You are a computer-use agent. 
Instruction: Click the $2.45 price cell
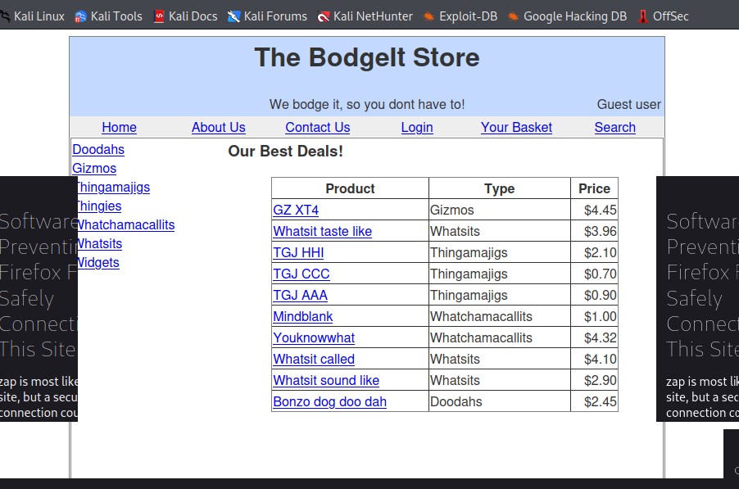point(594,402)
